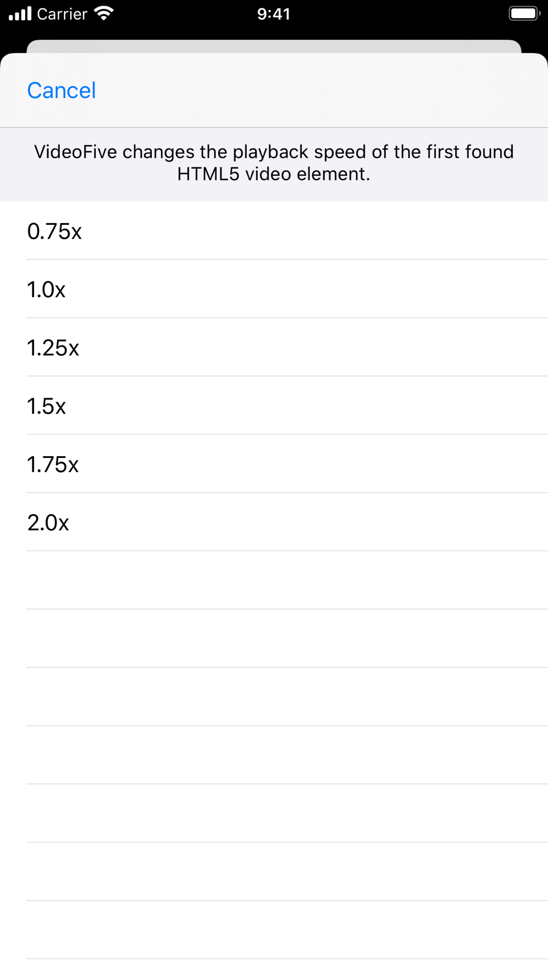Choose the 1.0x speed option
Viewport: 548px width, 975px height.
[274, 289]
